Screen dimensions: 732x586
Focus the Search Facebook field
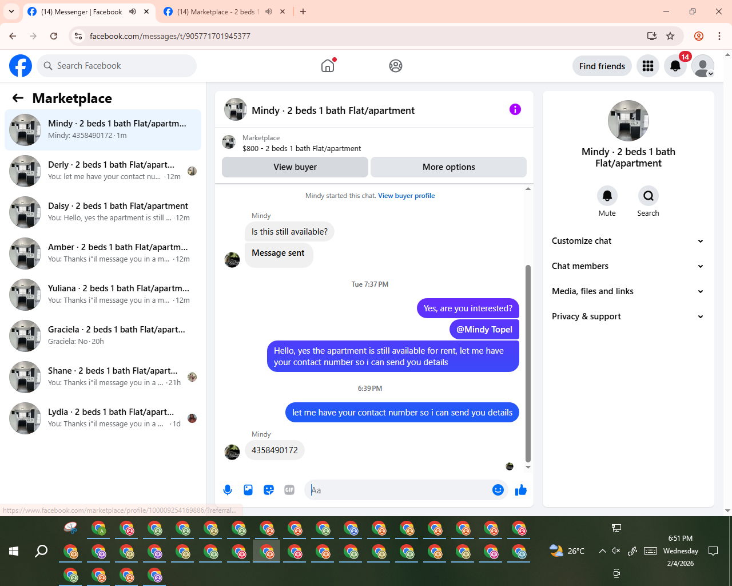pyautogui.click(x=117, y=66)
